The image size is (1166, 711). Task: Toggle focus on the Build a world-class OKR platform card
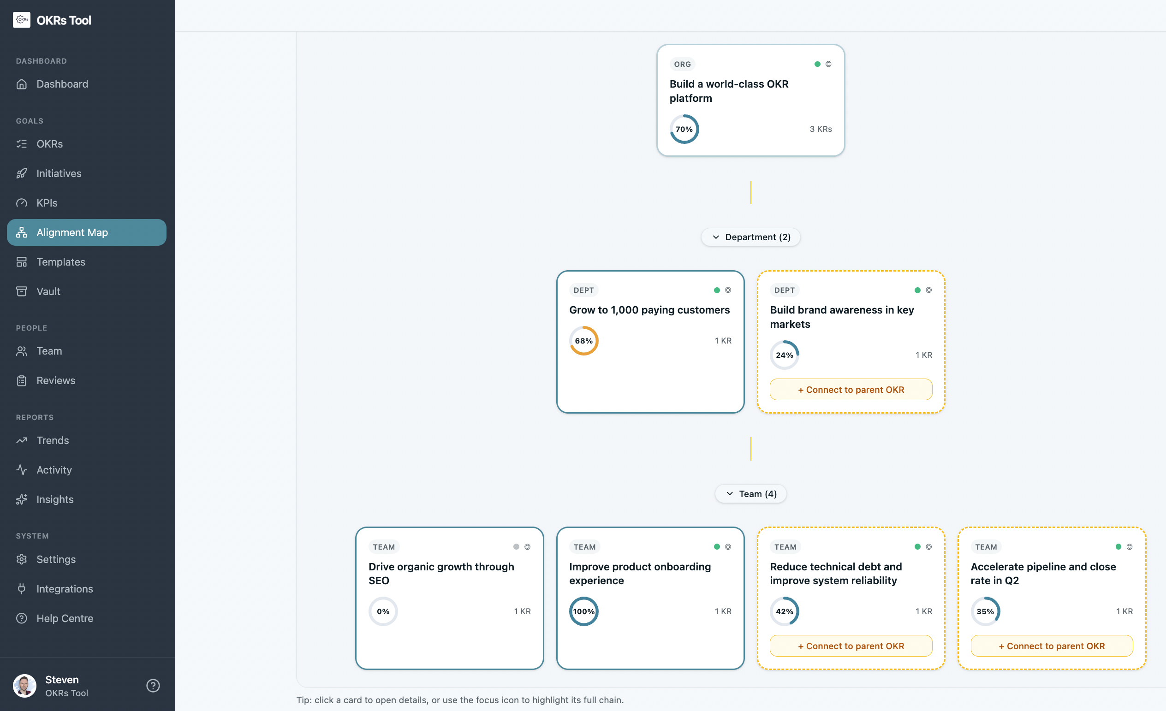828,64
